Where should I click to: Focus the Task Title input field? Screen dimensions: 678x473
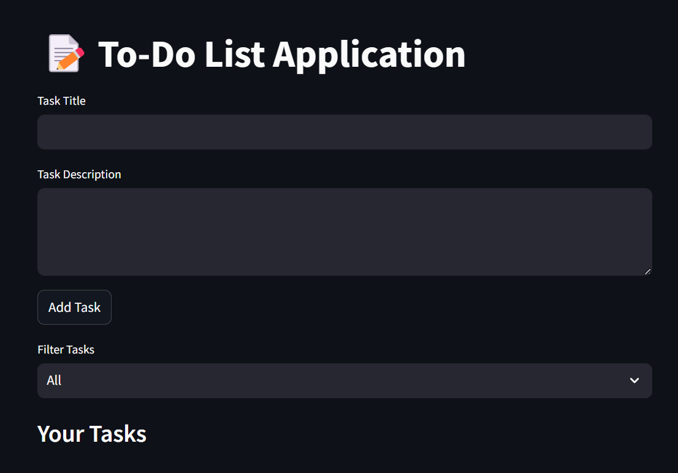[345, 132]
